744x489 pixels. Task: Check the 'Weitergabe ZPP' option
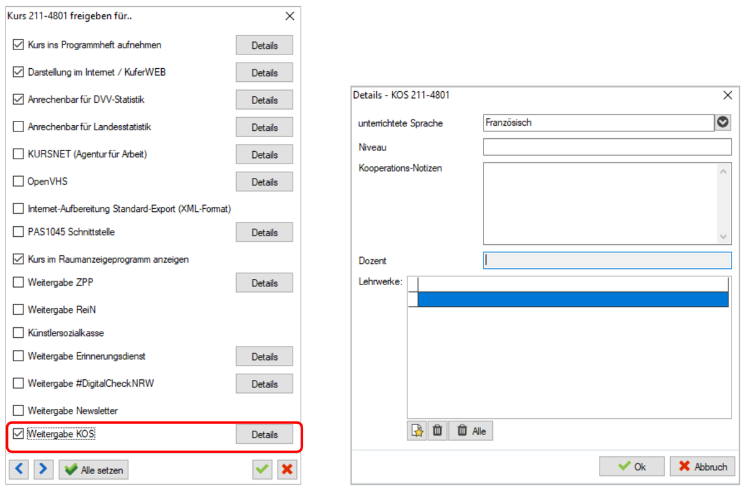[18, 283]
